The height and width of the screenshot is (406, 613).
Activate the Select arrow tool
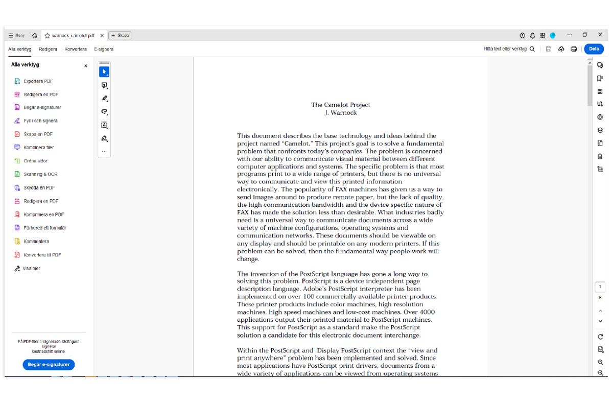[x=104, y=71]
